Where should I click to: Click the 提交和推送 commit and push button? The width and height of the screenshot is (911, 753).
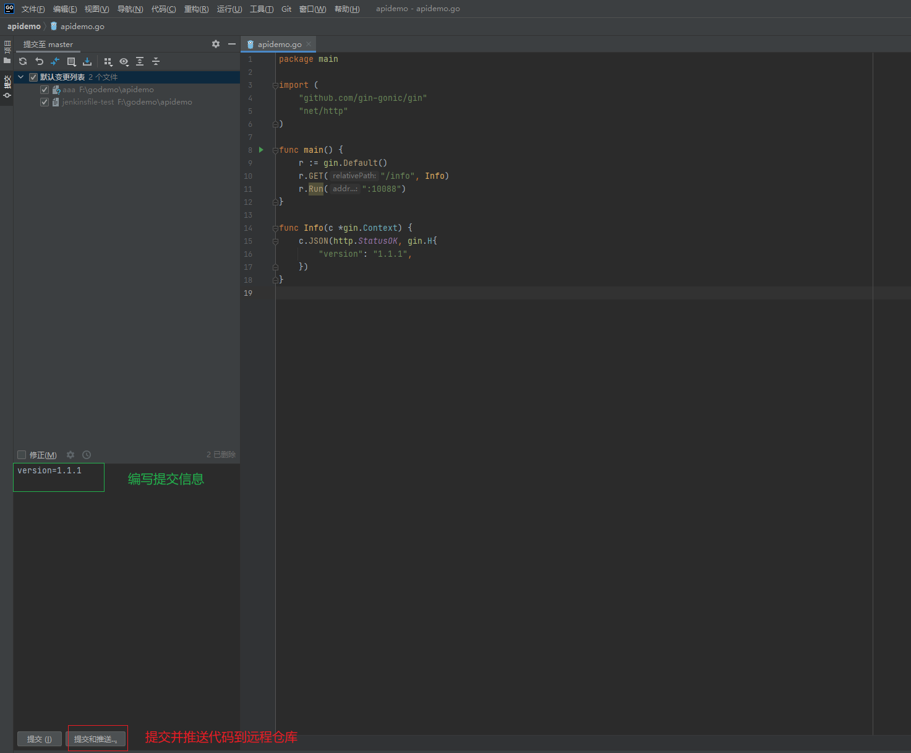pyautogui.click(x=96, y=739)
